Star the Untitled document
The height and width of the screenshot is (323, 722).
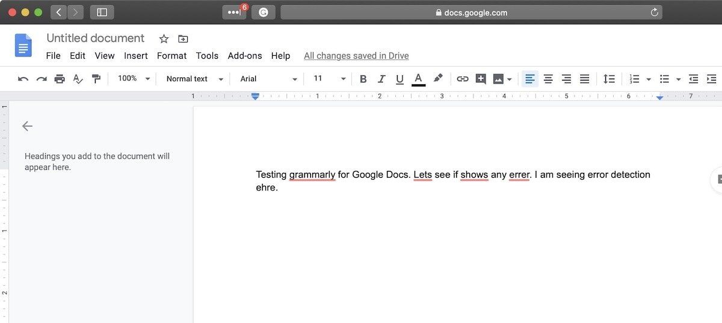point(164,39)
